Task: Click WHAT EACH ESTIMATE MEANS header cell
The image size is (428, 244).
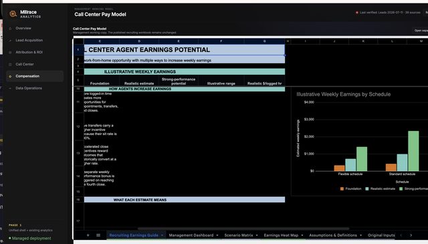Action: pyautogui.click(x=185, y=200)
